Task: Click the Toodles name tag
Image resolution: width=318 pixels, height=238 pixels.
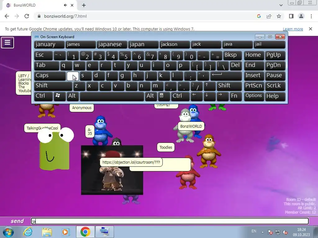Action: point(166,147)
